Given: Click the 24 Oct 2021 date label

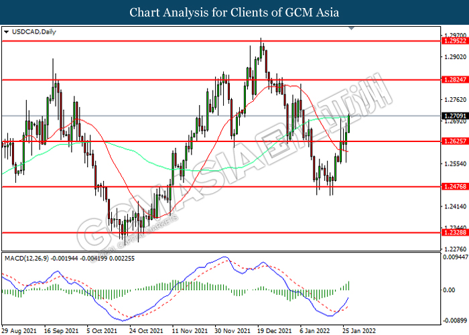Looking at the screenshot, I should tap(146, 331).
